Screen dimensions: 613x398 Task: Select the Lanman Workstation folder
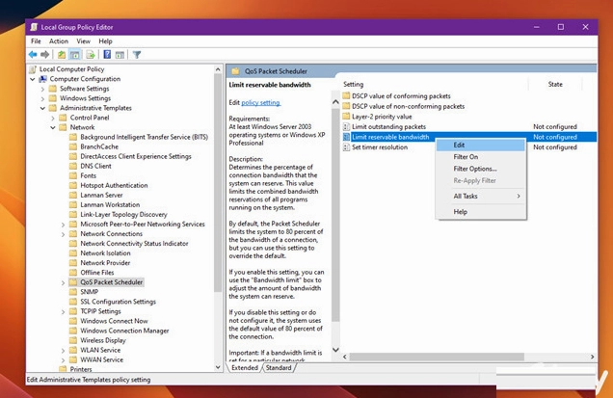pyautogui.click(x=110, y=205)
